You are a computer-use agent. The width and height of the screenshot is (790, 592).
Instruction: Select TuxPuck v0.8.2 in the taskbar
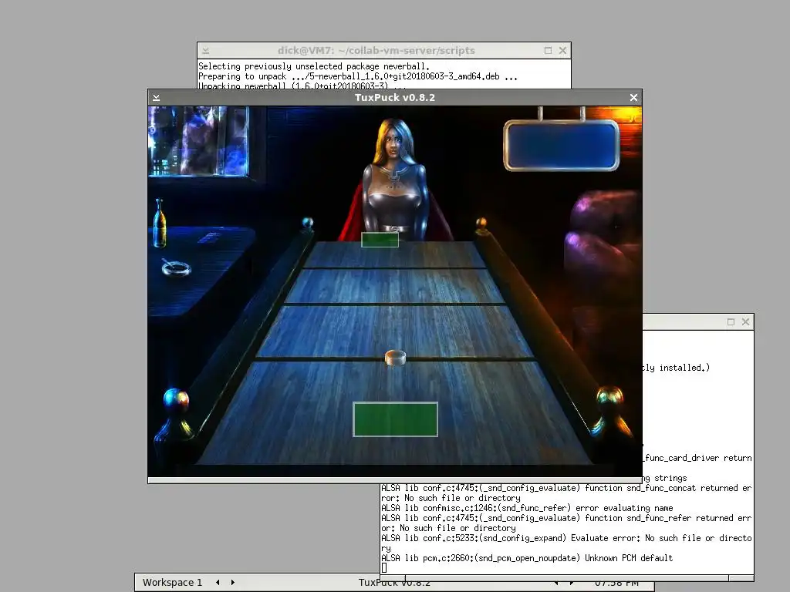point(394,583)
